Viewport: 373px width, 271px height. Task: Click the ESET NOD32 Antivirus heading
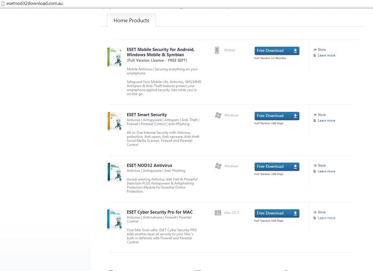[x=149, y=165]
